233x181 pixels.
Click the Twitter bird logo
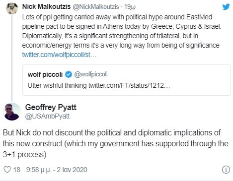(x=226, y=7)
